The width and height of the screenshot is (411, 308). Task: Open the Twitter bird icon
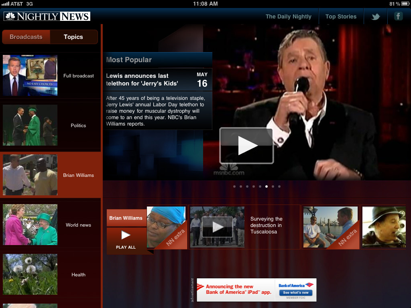coord(376,16)
